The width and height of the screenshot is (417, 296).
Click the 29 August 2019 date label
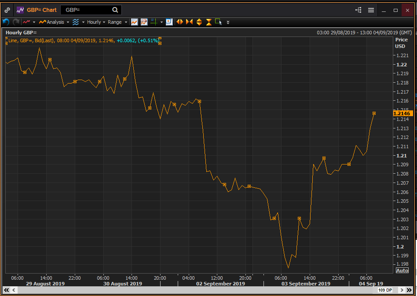pos(45,284)
